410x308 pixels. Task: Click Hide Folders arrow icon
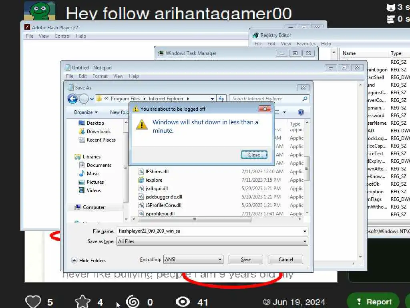[74, 260]
